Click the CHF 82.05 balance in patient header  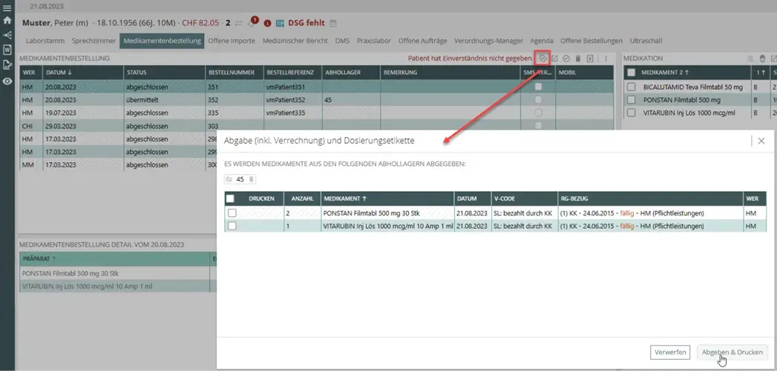(x=200, y=23)
